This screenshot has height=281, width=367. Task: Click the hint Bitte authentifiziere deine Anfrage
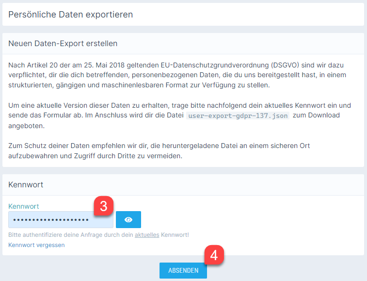[x=98, y=235]
